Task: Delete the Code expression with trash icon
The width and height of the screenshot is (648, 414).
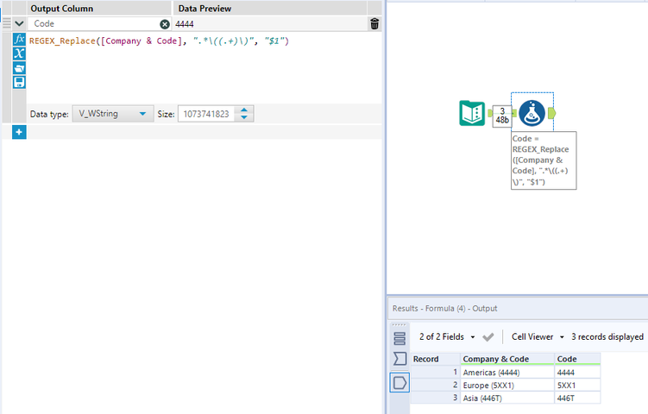Action: tap(374, 24)
